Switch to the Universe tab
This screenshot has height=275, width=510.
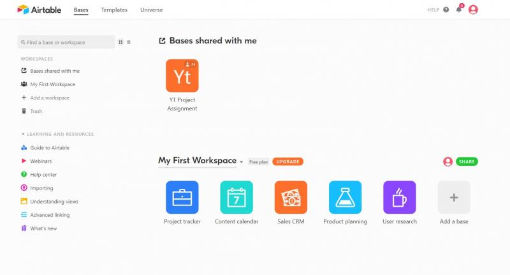click(151, 10)
